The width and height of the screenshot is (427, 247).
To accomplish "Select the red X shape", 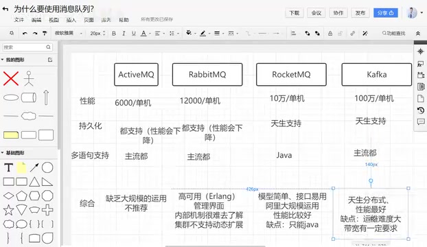I will (11, 79).
